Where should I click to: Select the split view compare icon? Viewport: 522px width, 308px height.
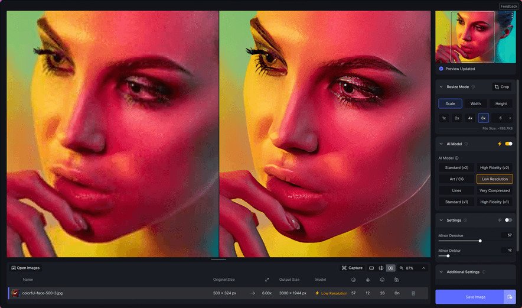pyautogui.click(x=381, y=268)
